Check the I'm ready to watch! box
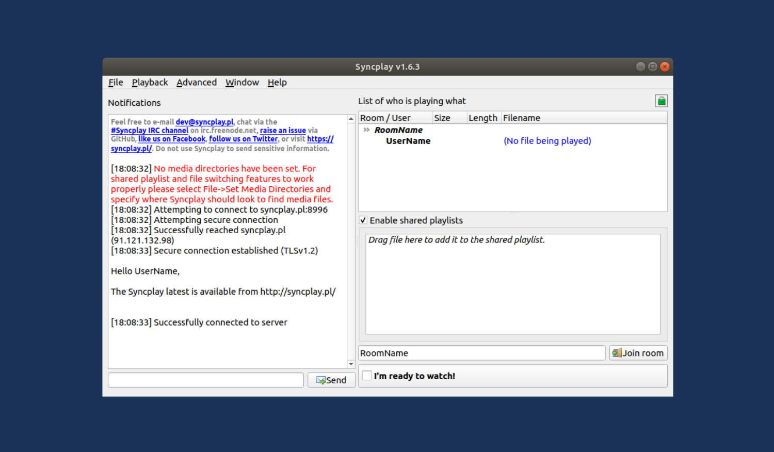The width and height of the screenshot is (774, 452). point(367,376)
